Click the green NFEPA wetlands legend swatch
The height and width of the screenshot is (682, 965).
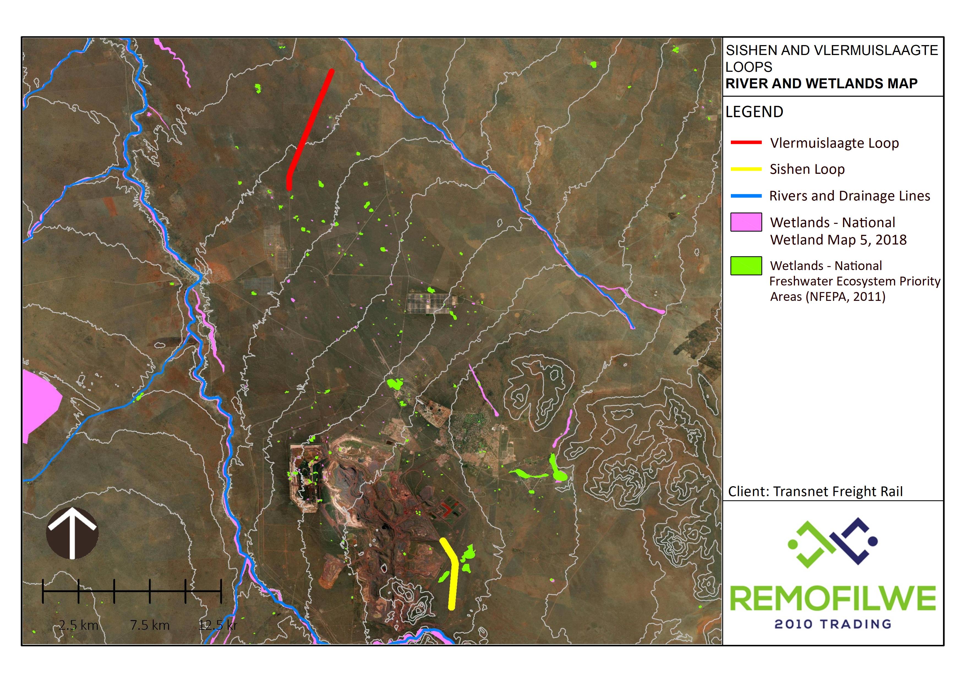pos(746,266)
